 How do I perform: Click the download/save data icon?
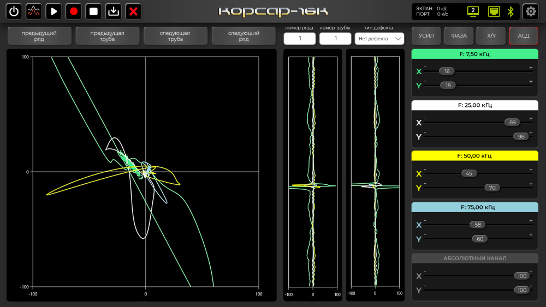[x=113, y=11]
